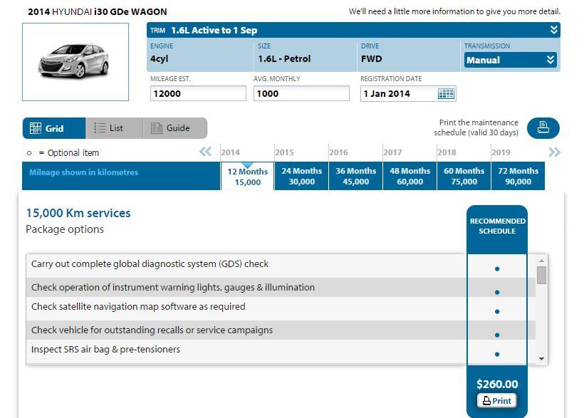This screenshot has width=584, height=418.
Task: Click the 'Carry out complete global diagnostic system' row
Action: [x=281, y=266]
